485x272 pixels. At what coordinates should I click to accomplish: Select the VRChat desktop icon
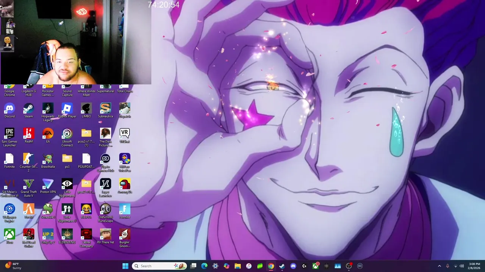(x=125, y=136)
